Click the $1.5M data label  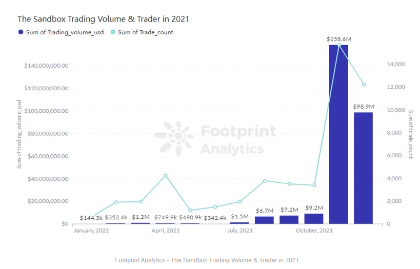[239, 216]
